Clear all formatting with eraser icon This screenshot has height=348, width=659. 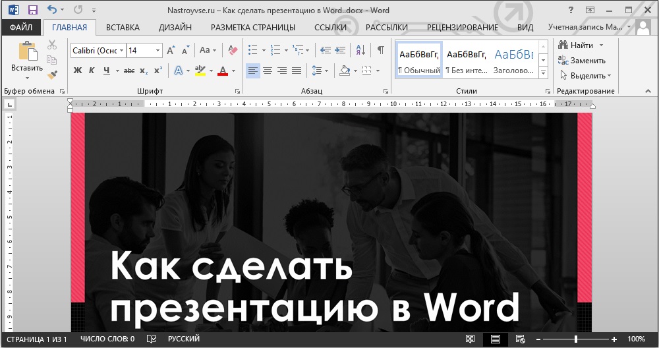tap(233, 50)
